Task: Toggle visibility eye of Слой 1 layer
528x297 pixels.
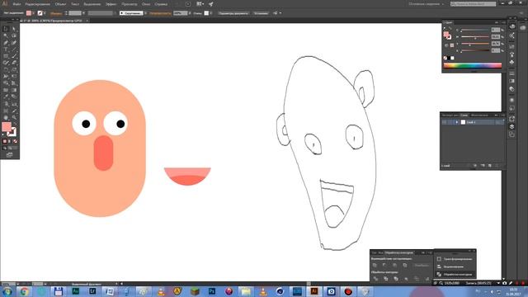Action: [444, 122]
